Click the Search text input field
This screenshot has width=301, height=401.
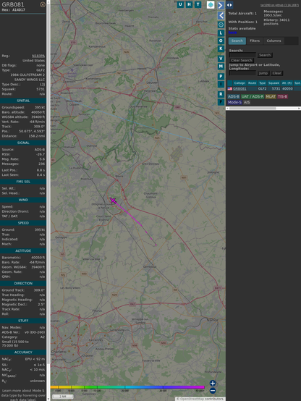(x=242, y=55)
